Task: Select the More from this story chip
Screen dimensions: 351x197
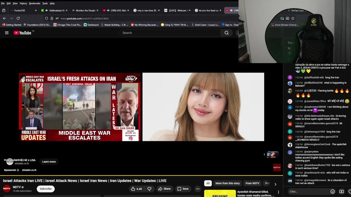Action: click(x=228, y=183)
